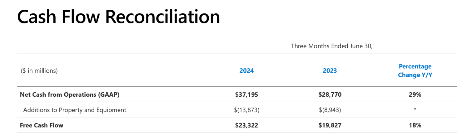
Task: Click the 'Percentage Change Y/Y' column header
Action: (415, 71)
